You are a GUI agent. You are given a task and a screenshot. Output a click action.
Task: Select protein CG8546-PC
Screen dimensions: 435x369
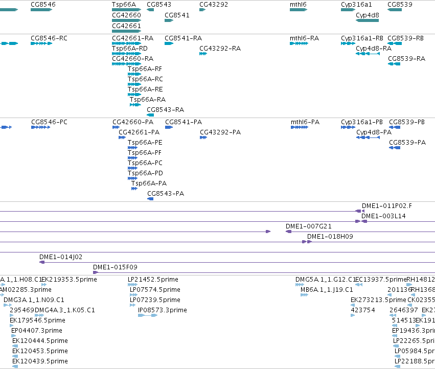41,127
